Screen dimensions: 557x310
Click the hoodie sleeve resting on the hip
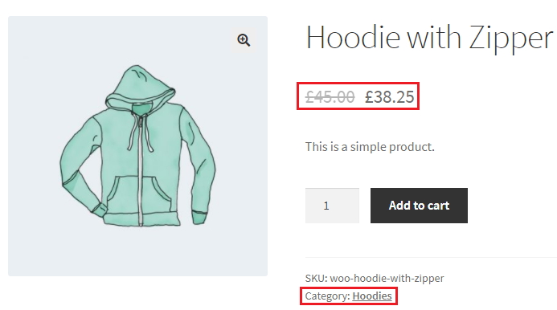(x=81, y=167)
